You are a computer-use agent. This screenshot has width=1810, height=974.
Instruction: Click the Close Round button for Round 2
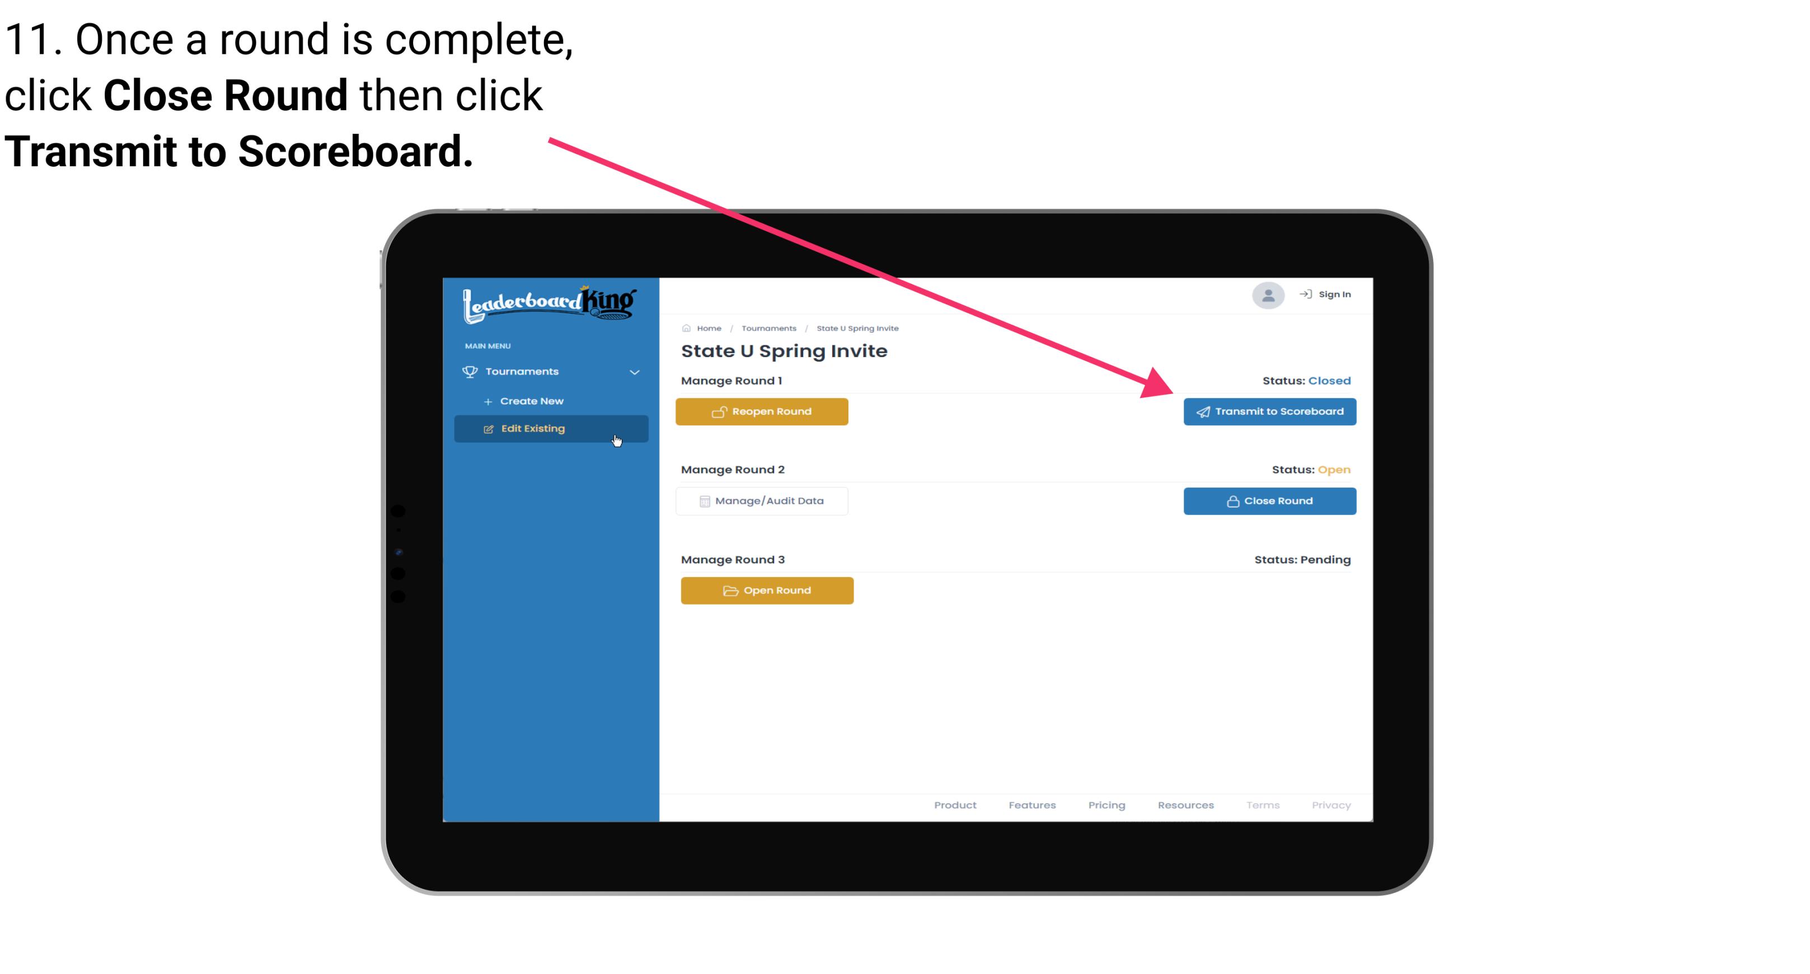(1269, 500)
